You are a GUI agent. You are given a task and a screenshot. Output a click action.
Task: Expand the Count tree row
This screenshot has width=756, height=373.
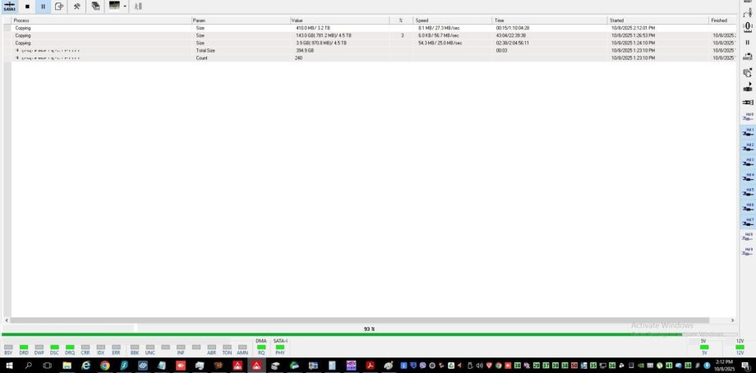tap(17, 58)
